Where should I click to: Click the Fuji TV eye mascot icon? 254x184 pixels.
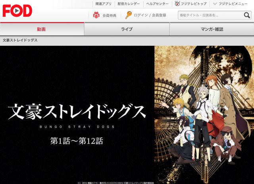[x=177, y=4]
